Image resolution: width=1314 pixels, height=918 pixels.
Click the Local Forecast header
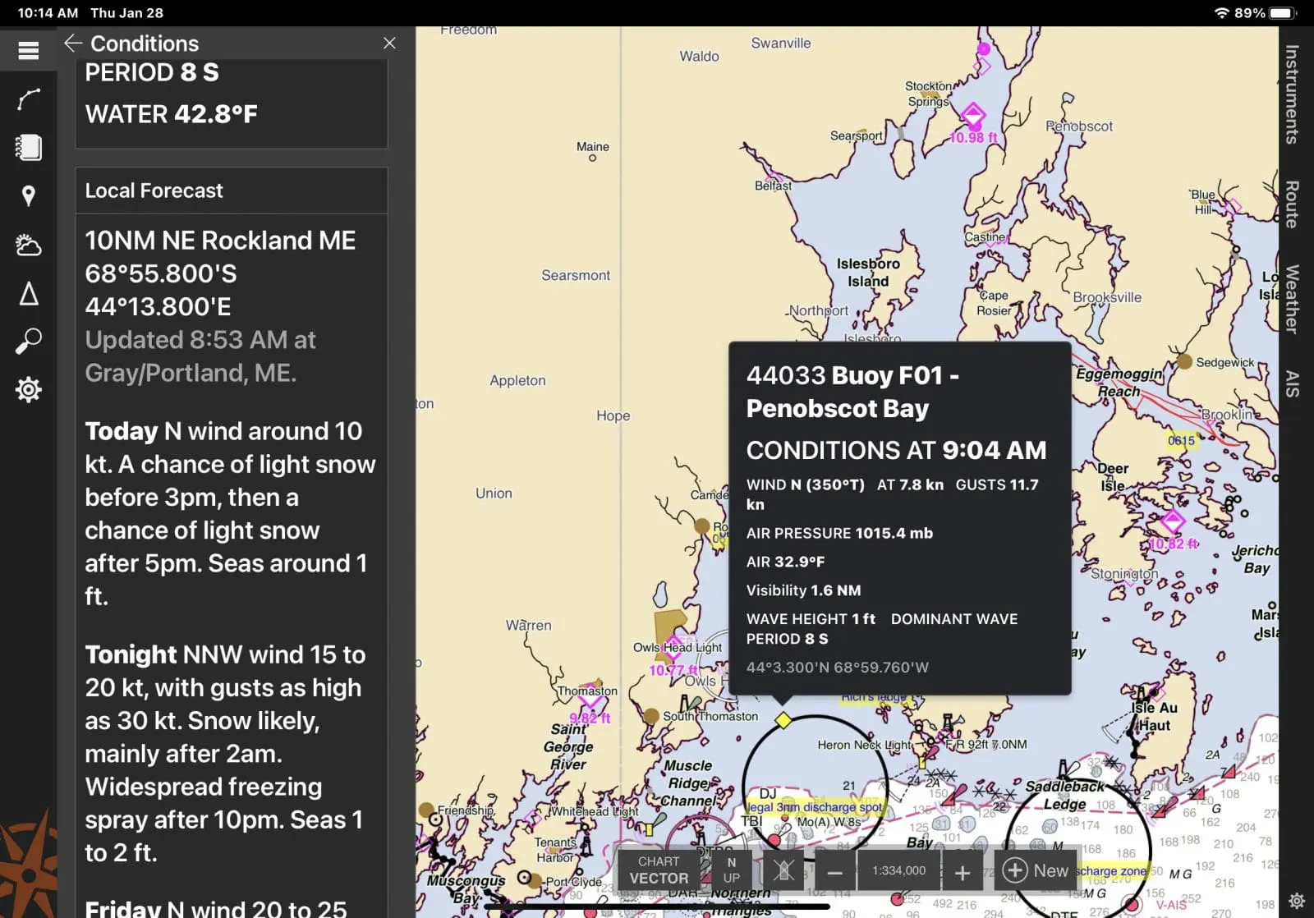coord(232,190)
